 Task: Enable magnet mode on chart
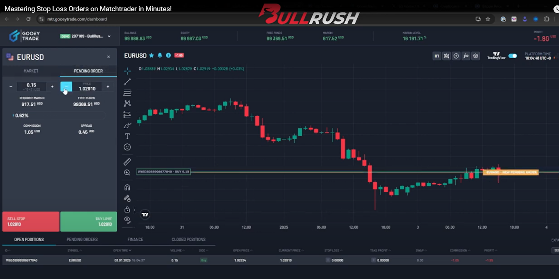point(127,187)
